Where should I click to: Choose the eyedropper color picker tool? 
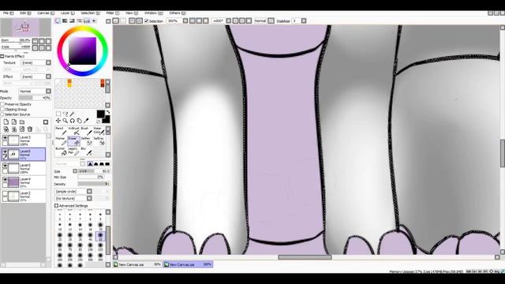tap(86, 121)
